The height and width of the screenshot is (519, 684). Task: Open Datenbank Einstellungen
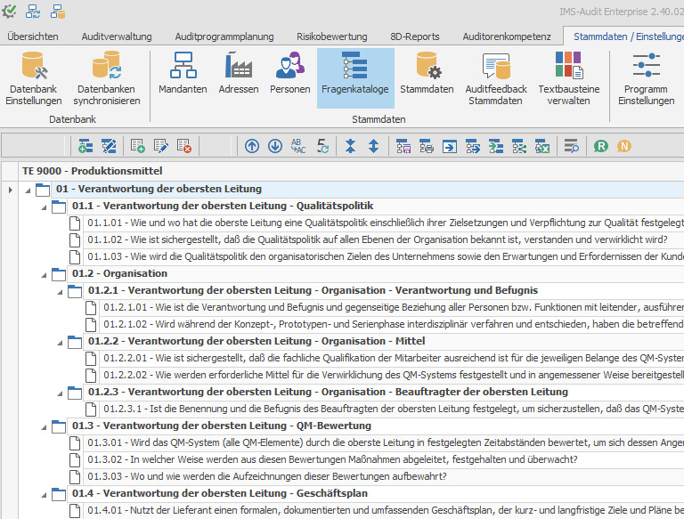pyautogui.click(x=34, y=78)
